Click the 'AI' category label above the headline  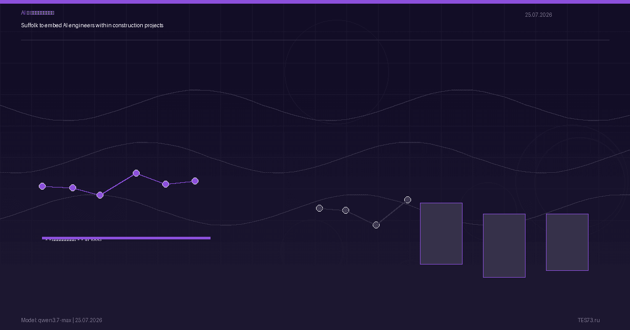37,13
